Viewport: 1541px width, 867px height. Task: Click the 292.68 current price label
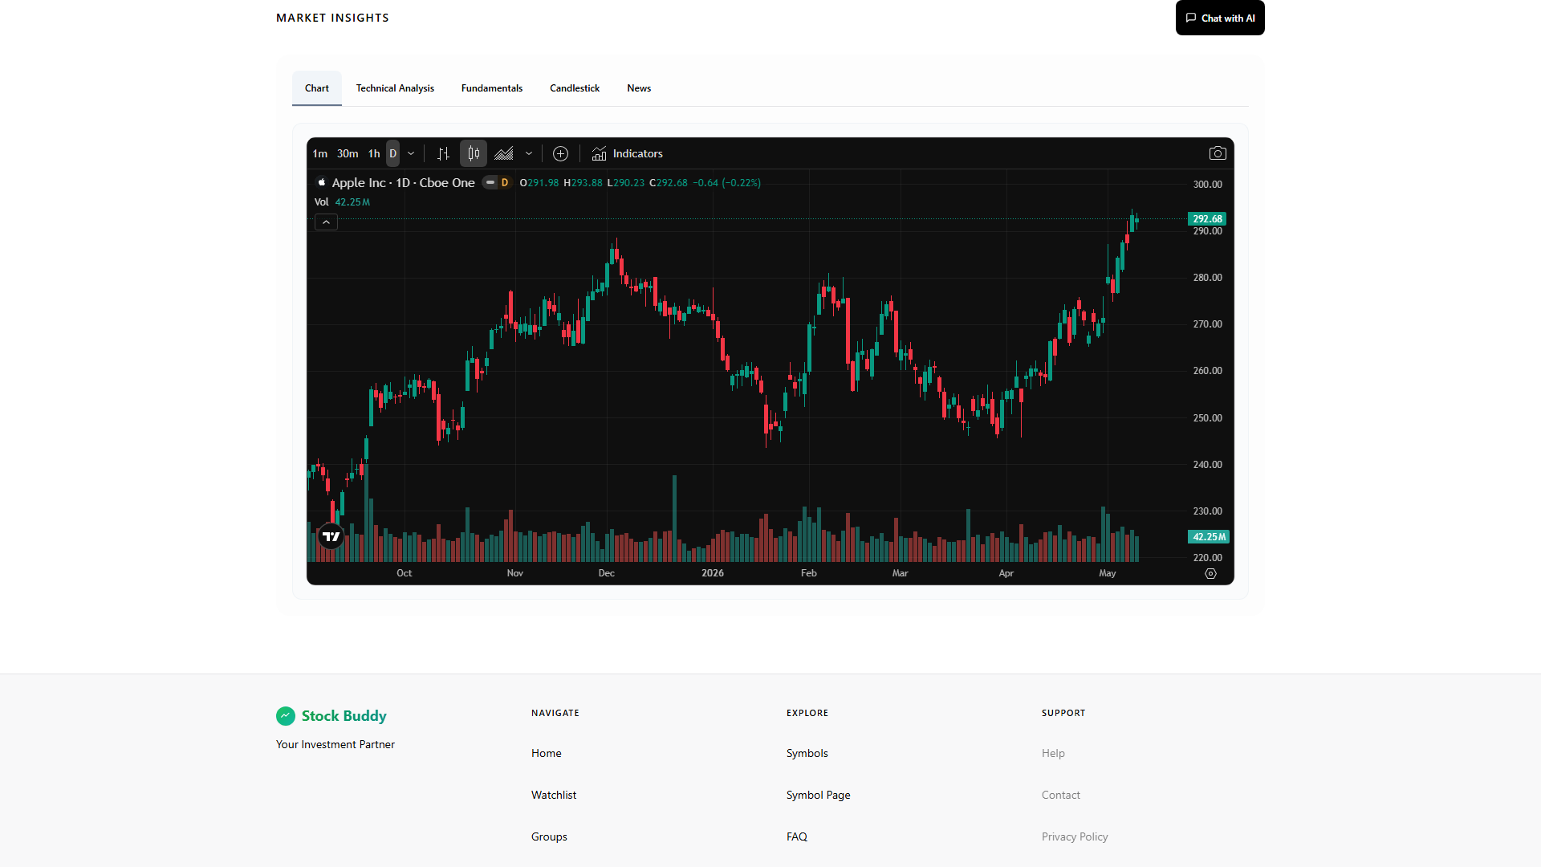1207,218
